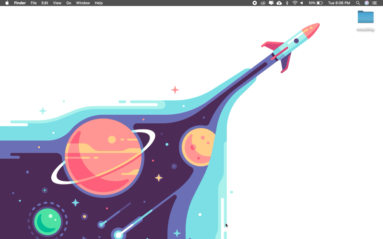Open the Creative Cloud menu bar icon

coord(263,3)
